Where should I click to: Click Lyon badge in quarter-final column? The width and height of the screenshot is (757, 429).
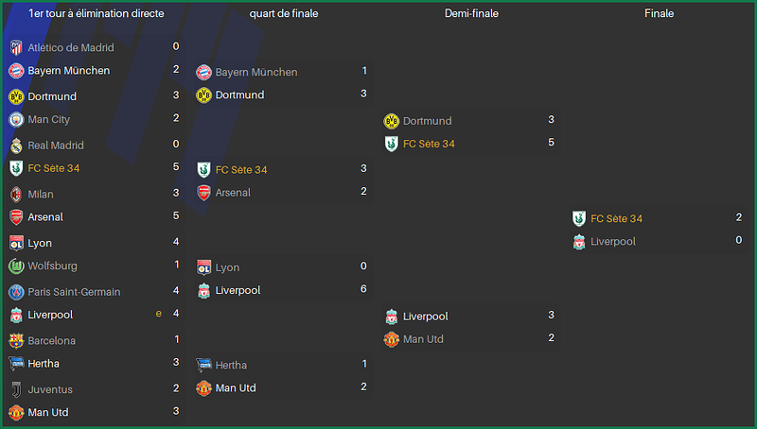click(203, 267)
